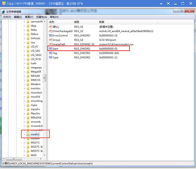Select the Tag value icon
The image size is (196, 169).
[50, 53]
